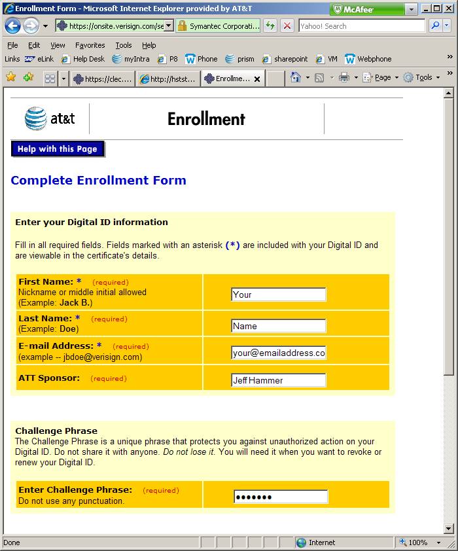458x551 pixels.
Task: Click the ATT Sponsor field with Jeff Hammer
Action: pos(279,380)
